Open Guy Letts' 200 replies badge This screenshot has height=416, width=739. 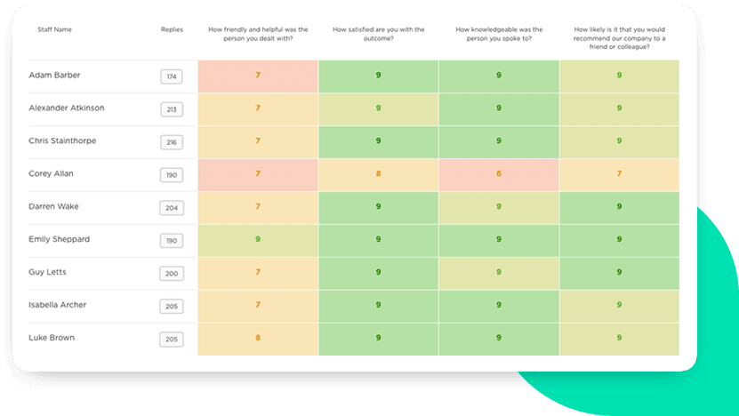[x=172, y=274]
